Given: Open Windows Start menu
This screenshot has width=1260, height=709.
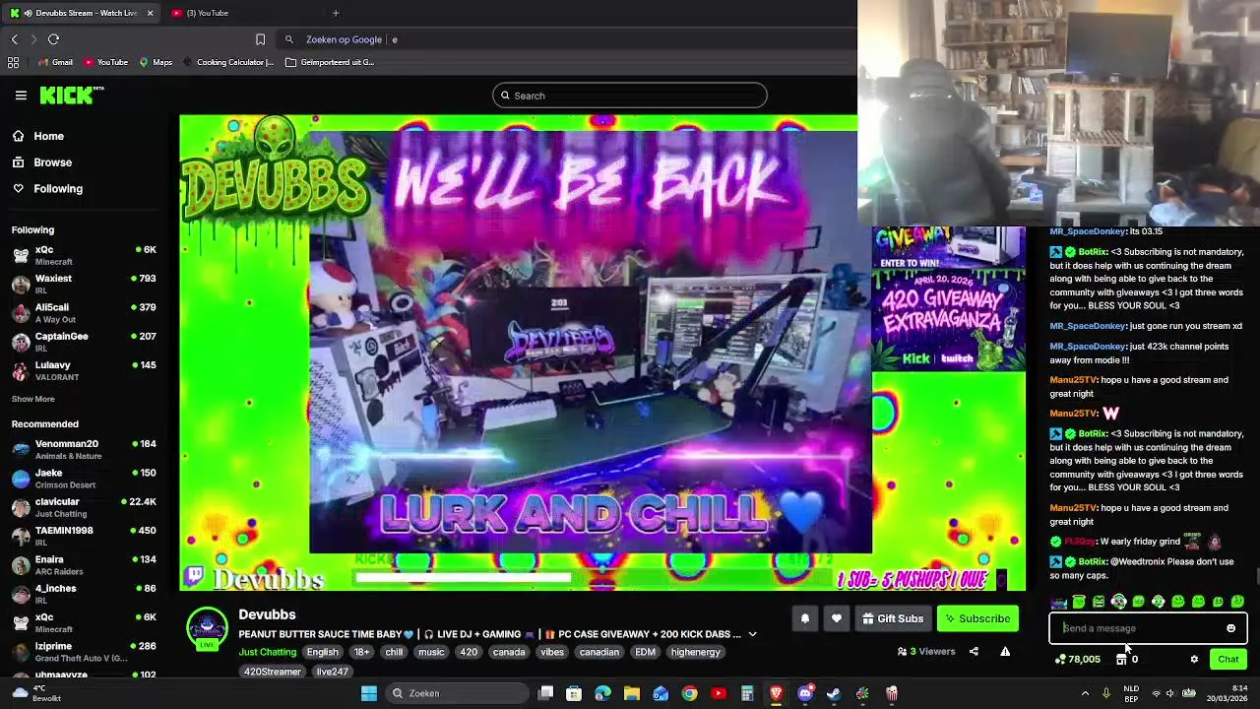Looking at the screenshot, I should click(369, 693).
